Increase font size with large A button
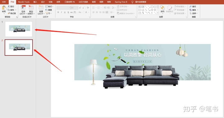224x118 pixels. click(80, 8)
